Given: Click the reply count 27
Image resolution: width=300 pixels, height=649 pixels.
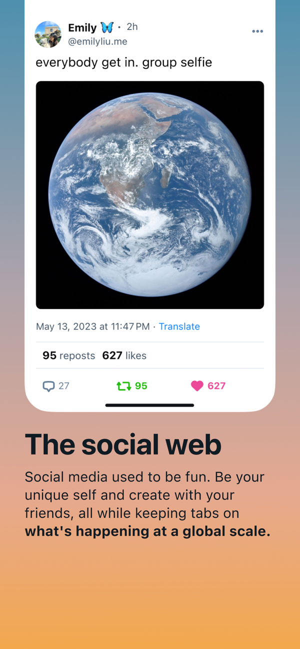Looking at the screenshot, I should tap(64, 386).
